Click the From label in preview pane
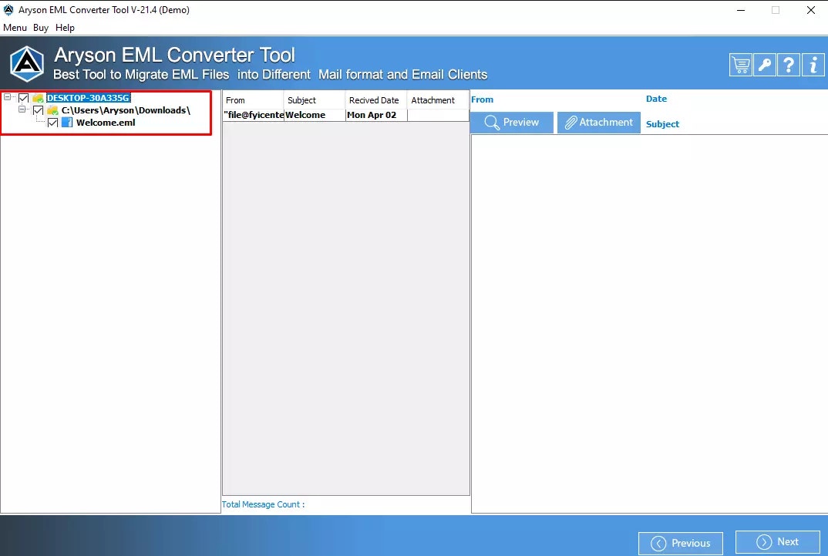The width and height of the screenshot is (828, 556). [482, 99]
